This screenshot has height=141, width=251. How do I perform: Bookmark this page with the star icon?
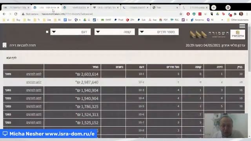pyautogui.click(x=181, y=14)
